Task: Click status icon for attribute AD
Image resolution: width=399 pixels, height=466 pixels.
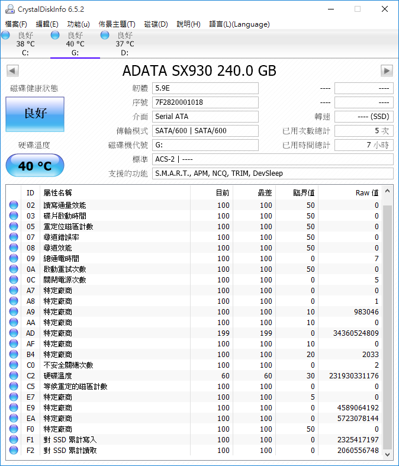Action: coord(14,333)
